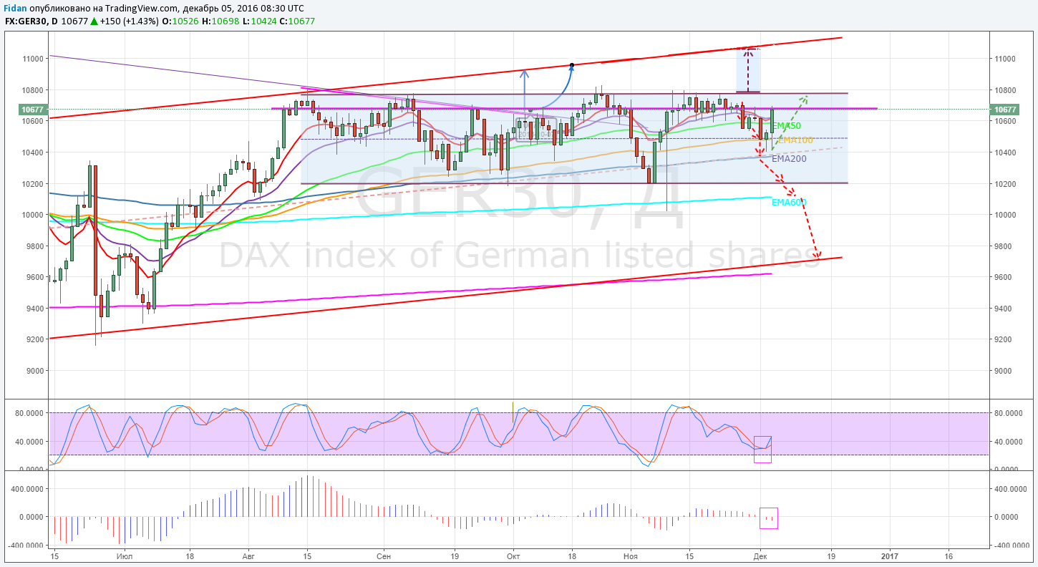Click 9400 on the left price scale
1038x567 pixels.
36,309
